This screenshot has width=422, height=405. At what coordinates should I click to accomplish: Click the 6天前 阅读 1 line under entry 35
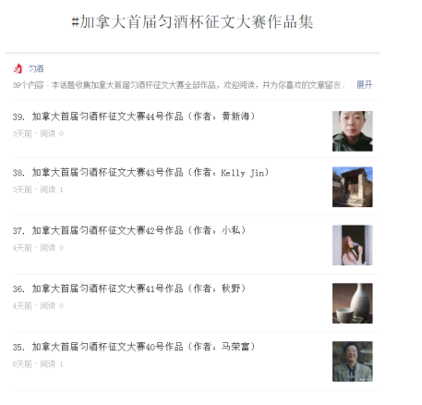click(x=38, y=364)
